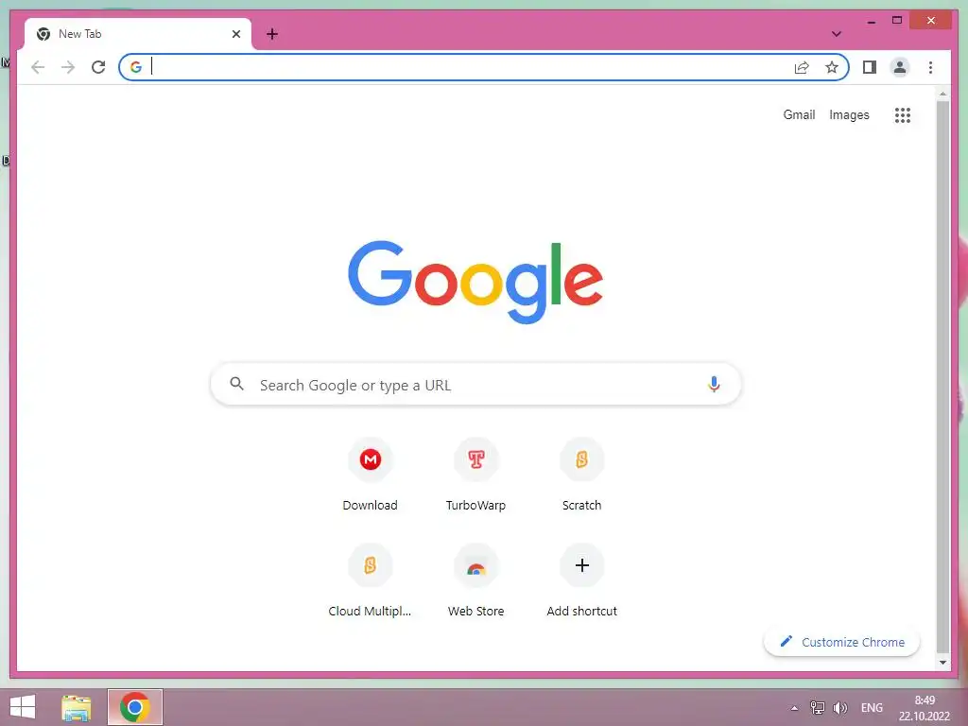968x726 pixels.
Task: Open the TurboWarp shortcut
Action: pos(475,475)
